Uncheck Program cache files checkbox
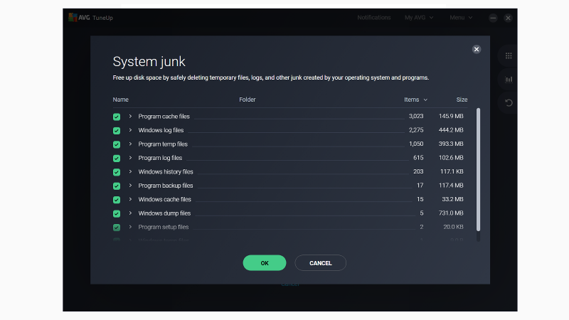 click(117, 117)
